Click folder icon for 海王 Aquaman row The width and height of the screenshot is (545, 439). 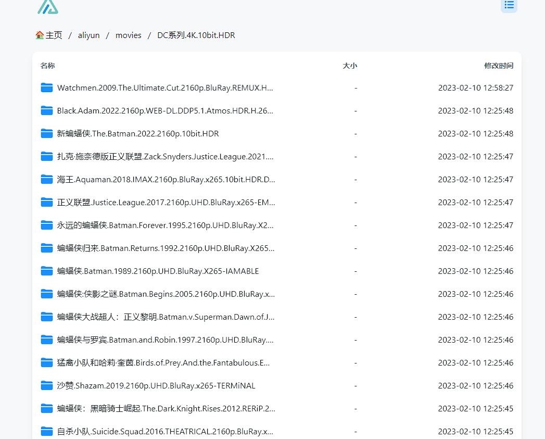(46, 180)
